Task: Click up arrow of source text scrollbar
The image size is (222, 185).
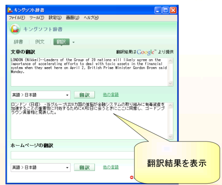Action: coord(170,61)
